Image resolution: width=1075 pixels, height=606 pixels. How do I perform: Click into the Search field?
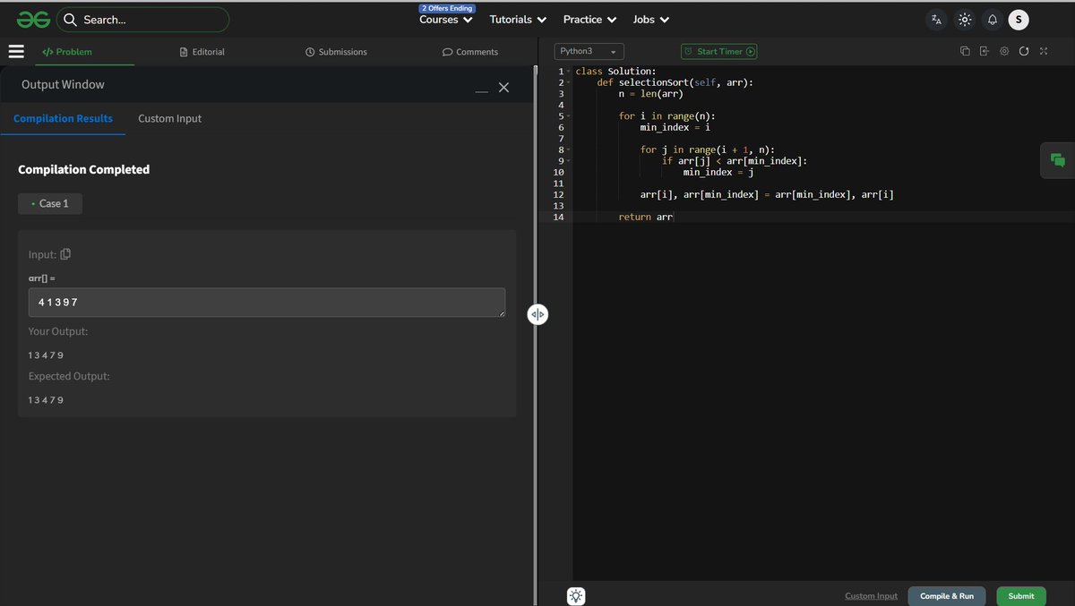tap(143, 20)
